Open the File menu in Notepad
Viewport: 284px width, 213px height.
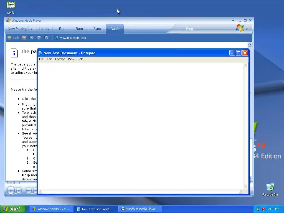[x=41, y=59]
